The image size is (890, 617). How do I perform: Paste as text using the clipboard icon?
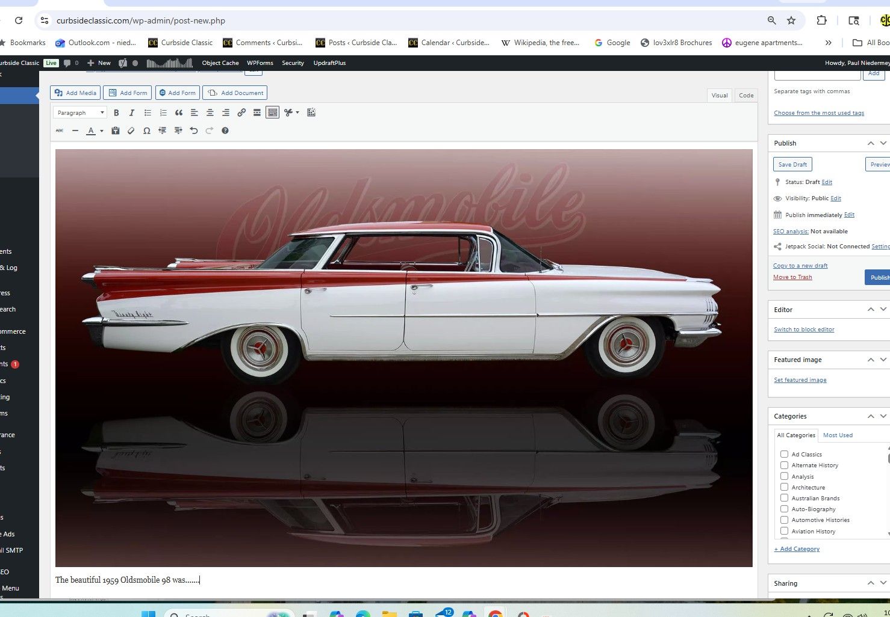[x=116, y=130]
